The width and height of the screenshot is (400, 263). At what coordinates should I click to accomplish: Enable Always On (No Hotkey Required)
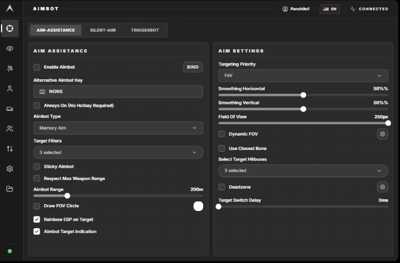[37, 106]
